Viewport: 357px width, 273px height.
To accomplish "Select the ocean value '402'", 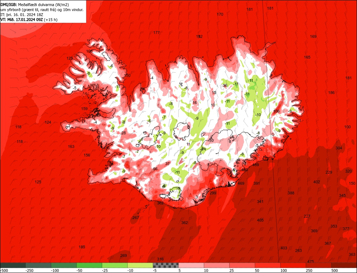I will point(317,182).
